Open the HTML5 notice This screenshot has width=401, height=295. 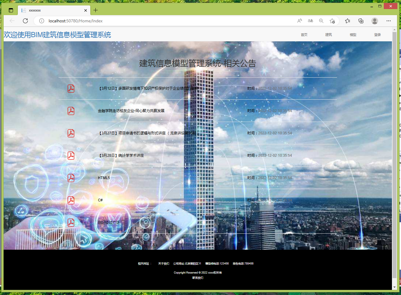pos(104,178)
